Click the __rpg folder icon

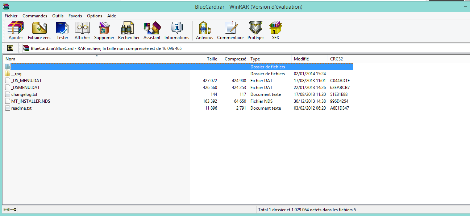click(8, 74)
